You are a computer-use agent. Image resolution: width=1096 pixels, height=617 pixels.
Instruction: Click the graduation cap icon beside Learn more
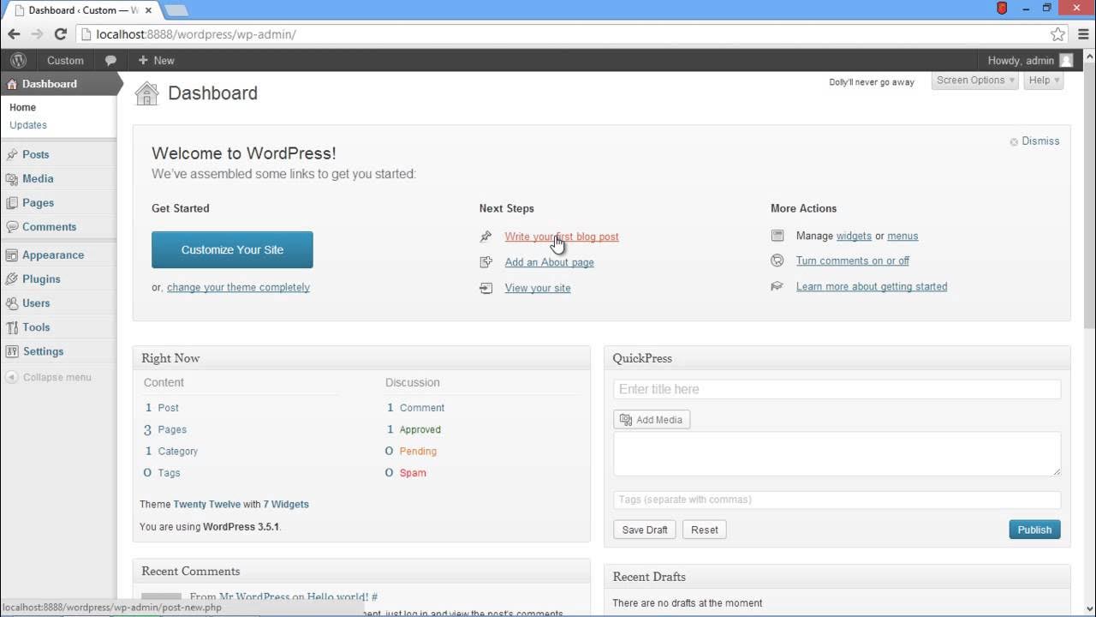coord(777,286)
